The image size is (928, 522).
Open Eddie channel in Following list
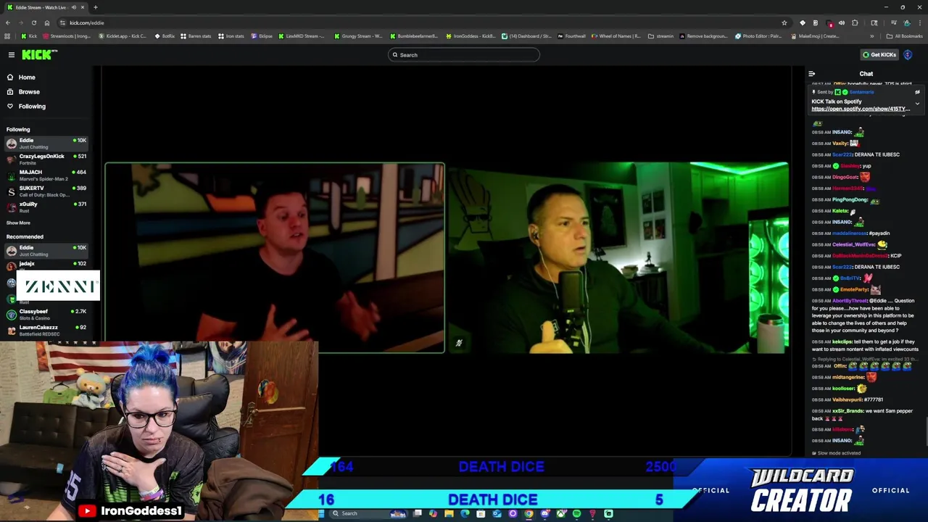(x=46, y=143)
